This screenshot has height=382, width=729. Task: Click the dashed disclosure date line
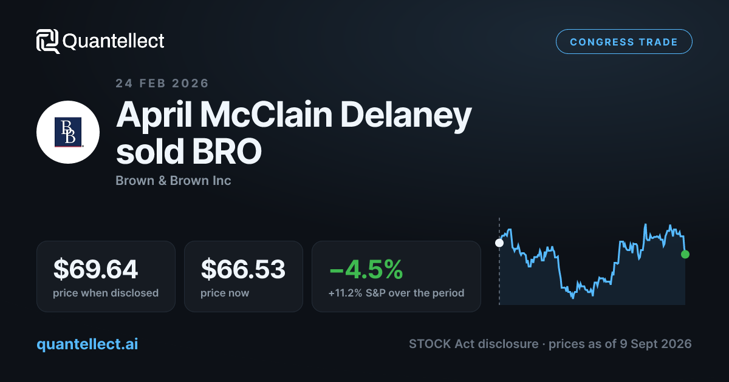click(499, 261)
